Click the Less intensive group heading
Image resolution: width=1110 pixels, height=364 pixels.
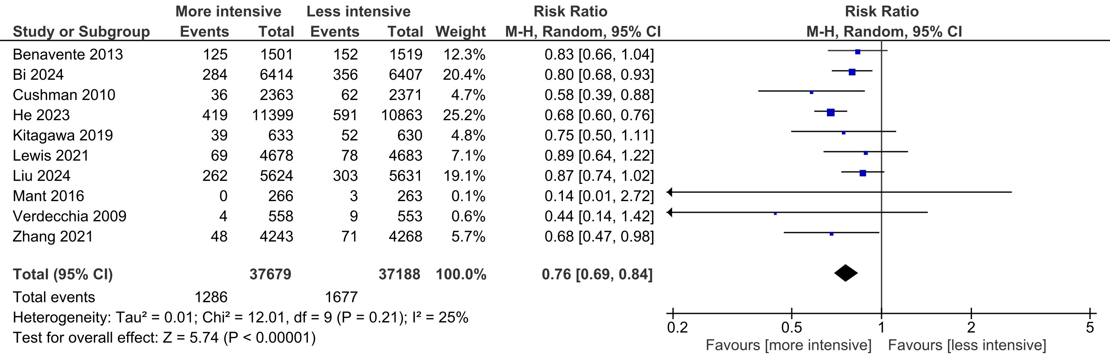[x=358, y=12]
